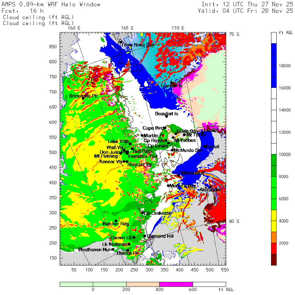Click the blue 18000 ft legend swatch
The height and width of the screenshot is (295, 295).
pyautogui.click(x=274, y=66)
